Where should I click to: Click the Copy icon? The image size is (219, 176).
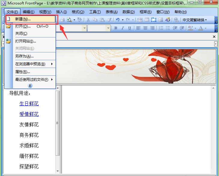pos(95,20)
